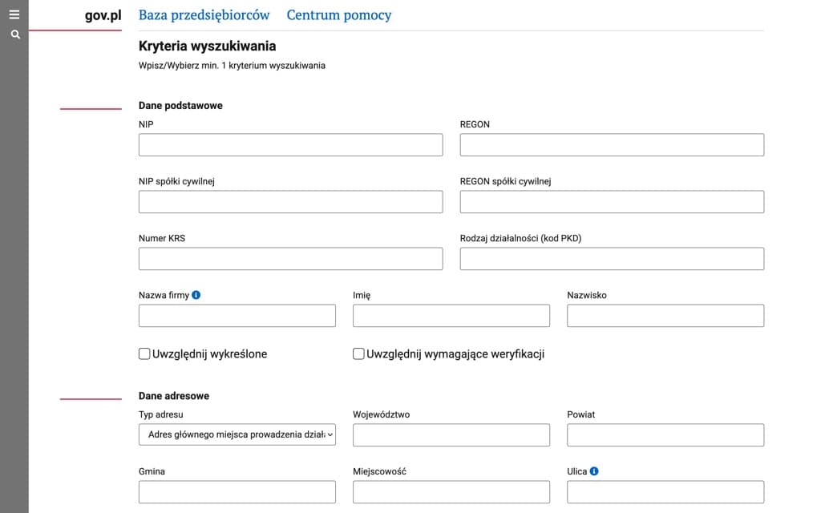The image size is (821, 513).
Task: Select an address type from the combo box
Action: click(237, 434)
